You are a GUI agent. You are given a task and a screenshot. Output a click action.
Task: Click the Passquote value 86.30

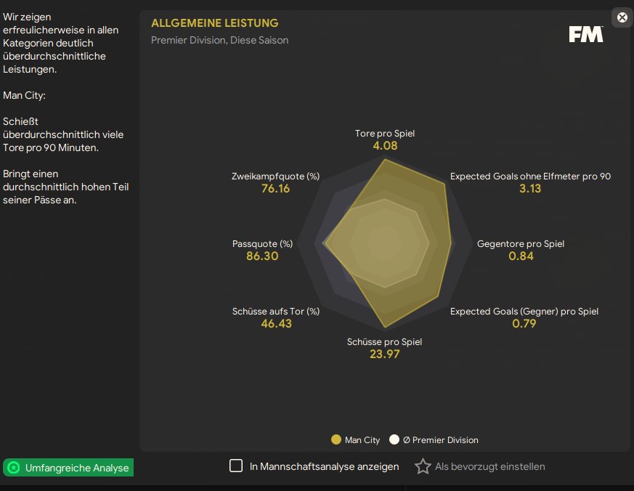262,256
